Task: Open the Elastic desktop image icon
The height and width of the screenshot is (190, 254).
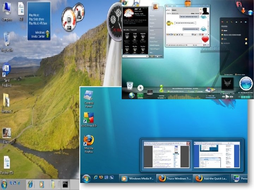Action: coord(7,136)
